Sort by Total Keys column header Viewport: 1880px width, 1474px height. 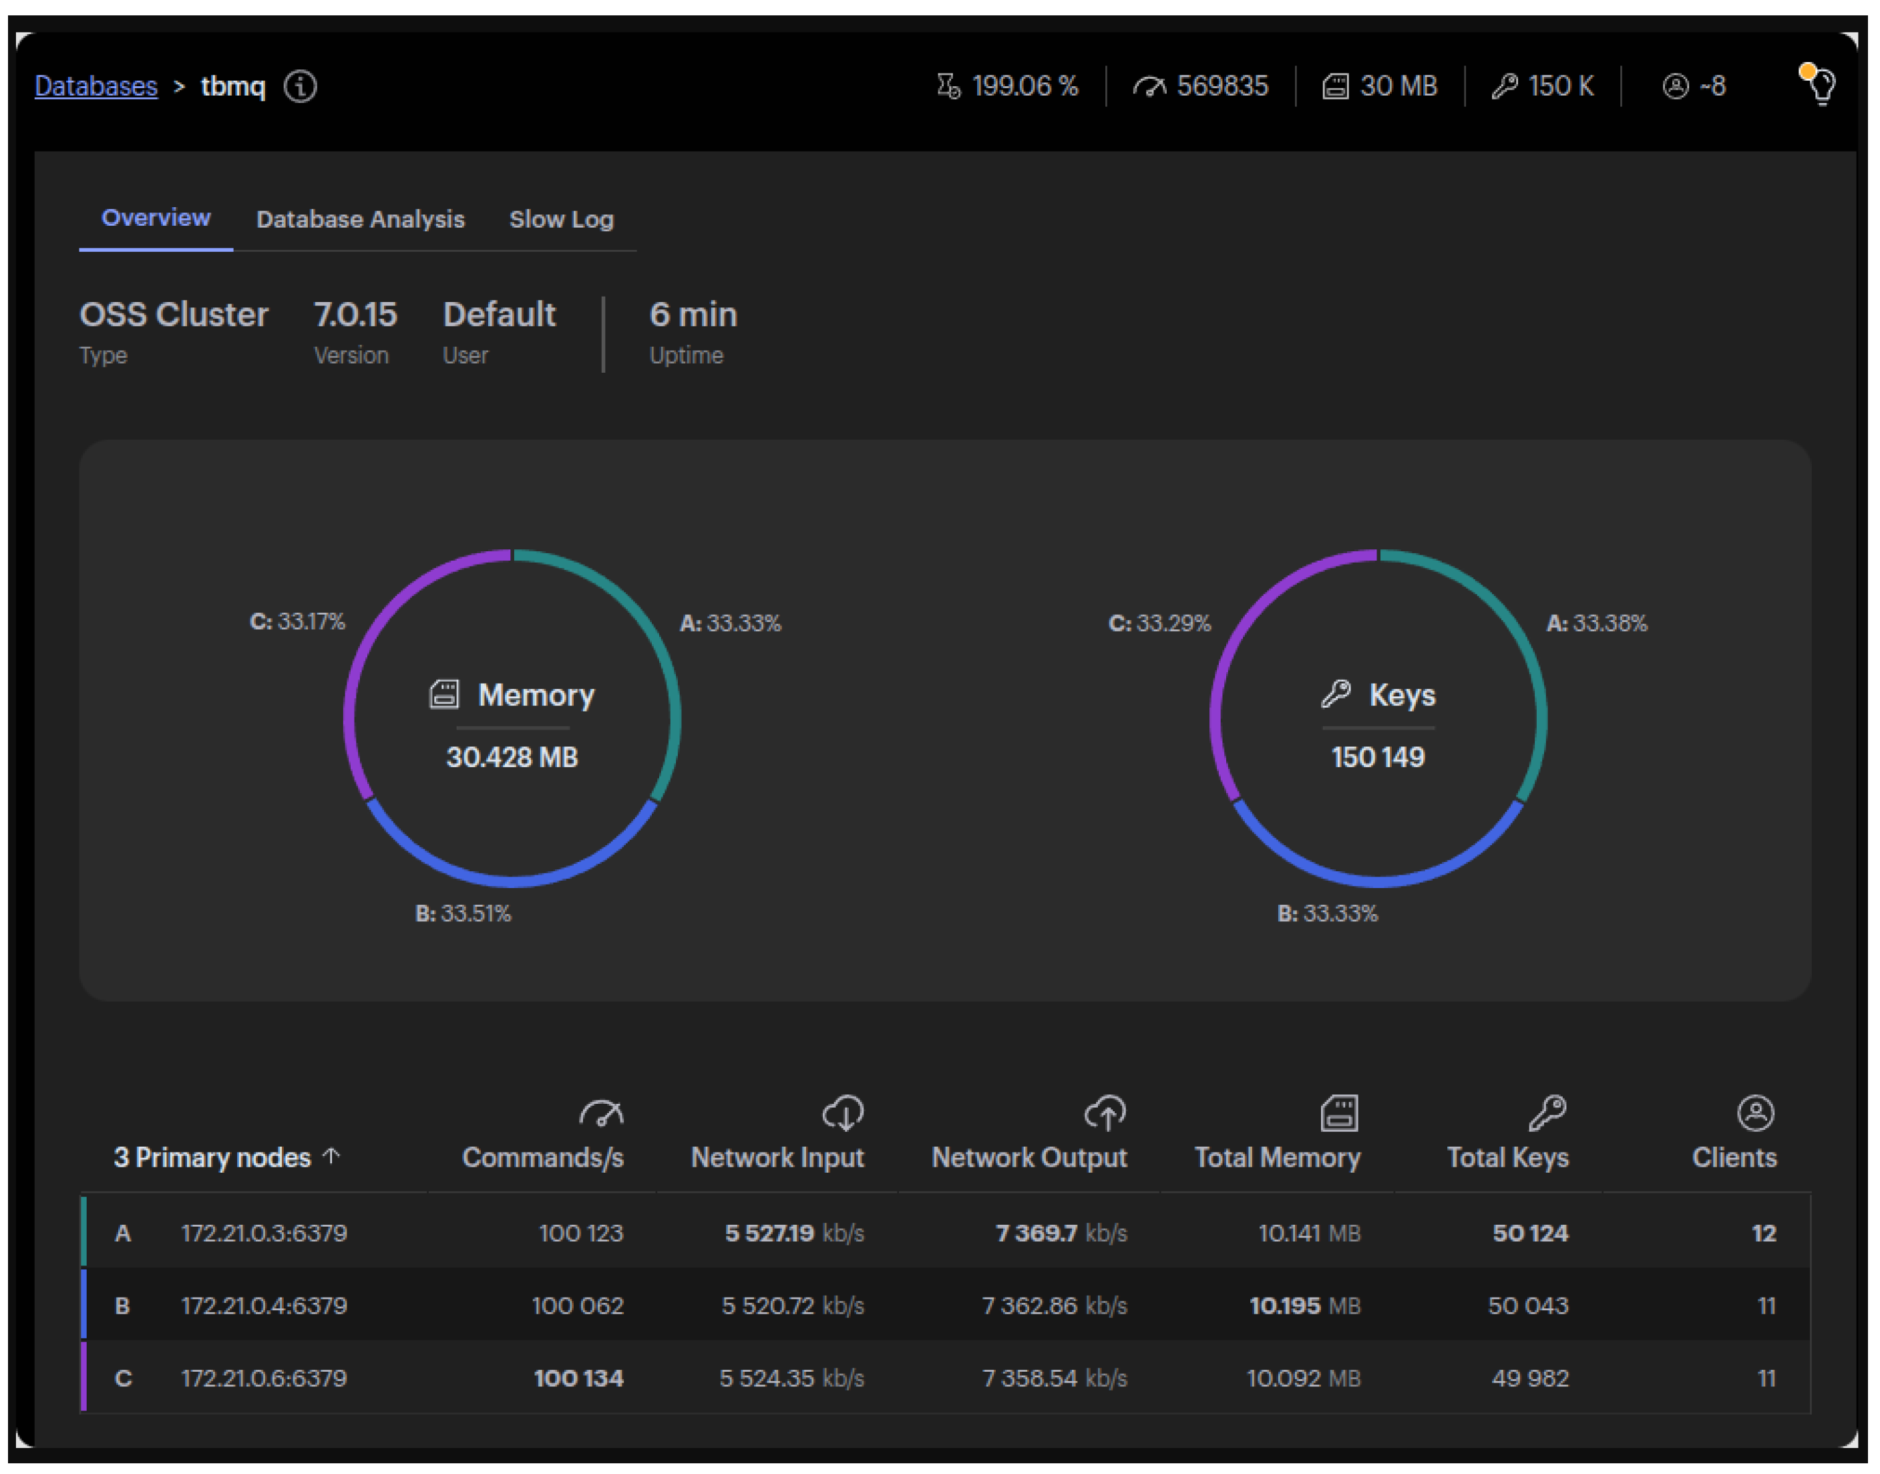(x=1507, y=1157)
